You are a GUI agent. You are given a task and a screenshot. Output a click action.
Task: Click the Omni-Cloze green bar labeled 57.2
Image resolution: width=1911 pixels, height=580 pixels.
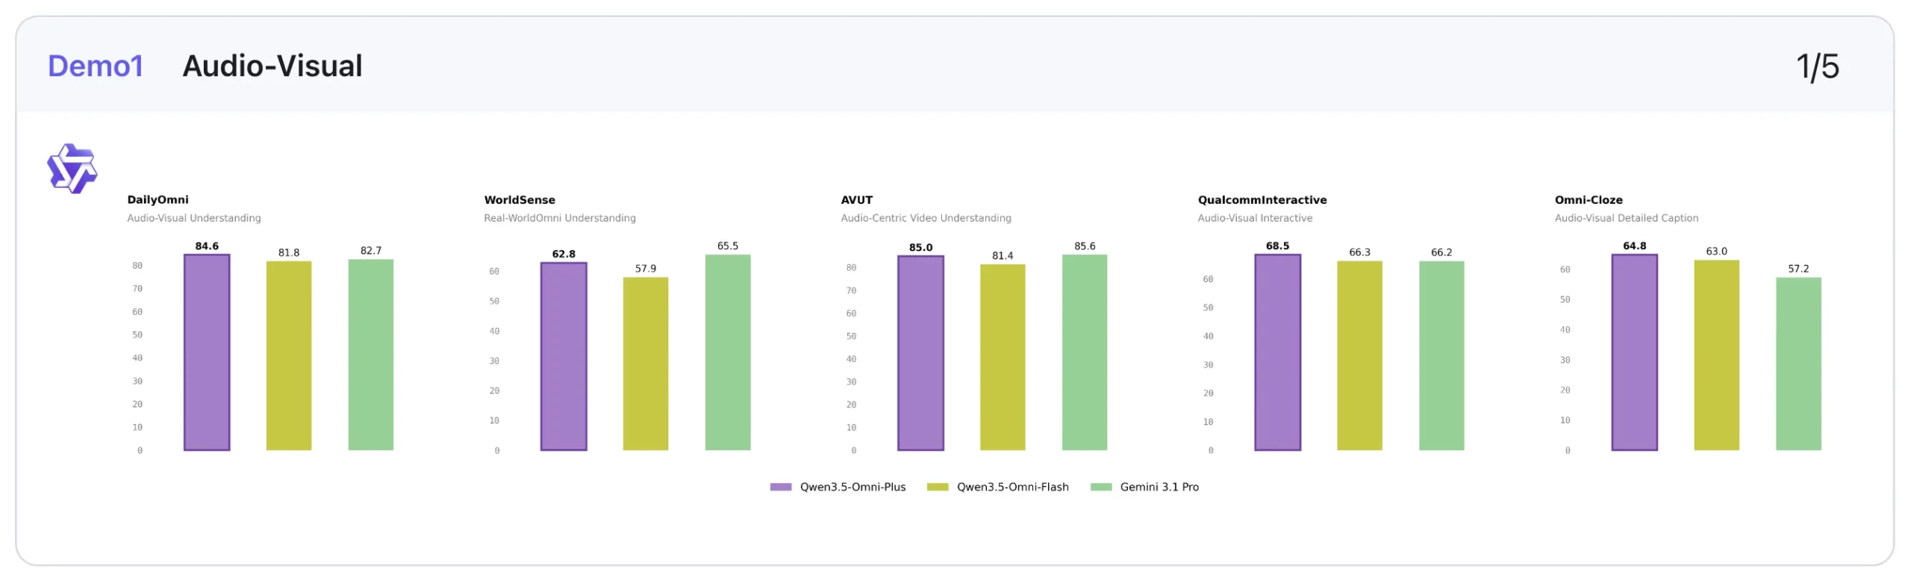[1798, 364]
